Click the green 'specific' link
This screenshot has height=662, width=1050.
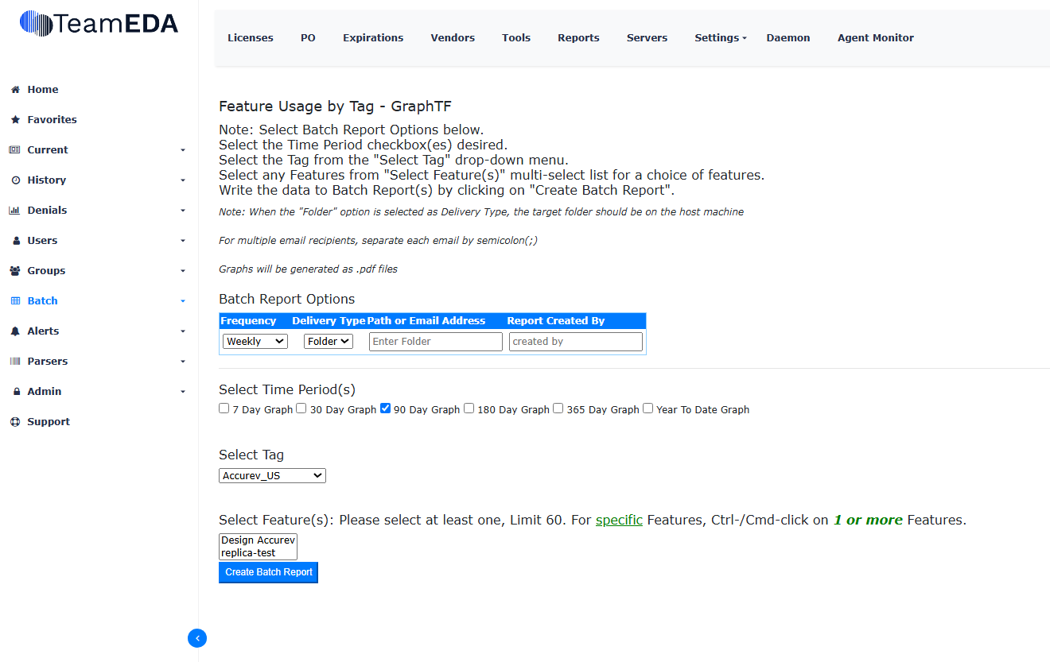pyautogui.click(x=619, y=521)
